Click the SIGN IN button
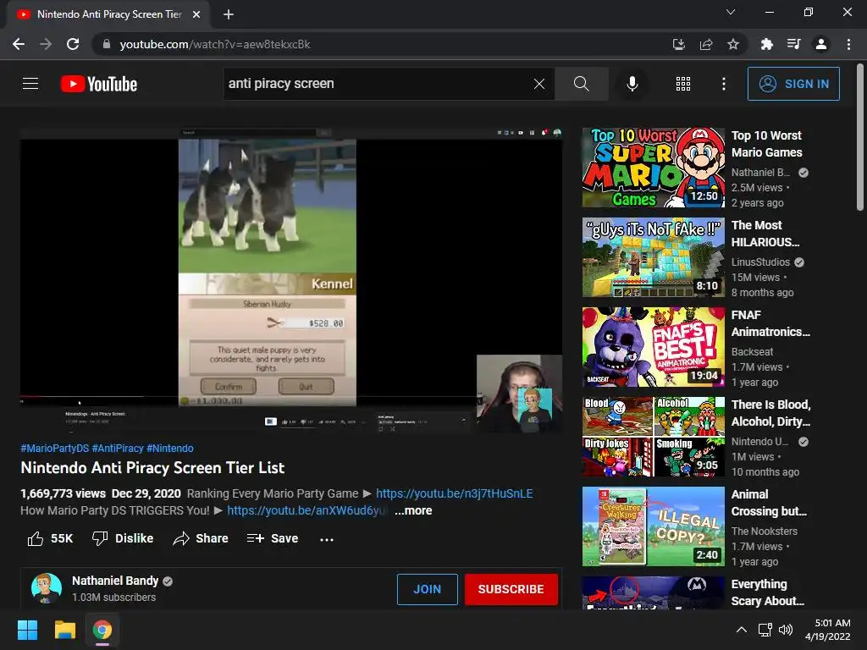 point(793,84)
